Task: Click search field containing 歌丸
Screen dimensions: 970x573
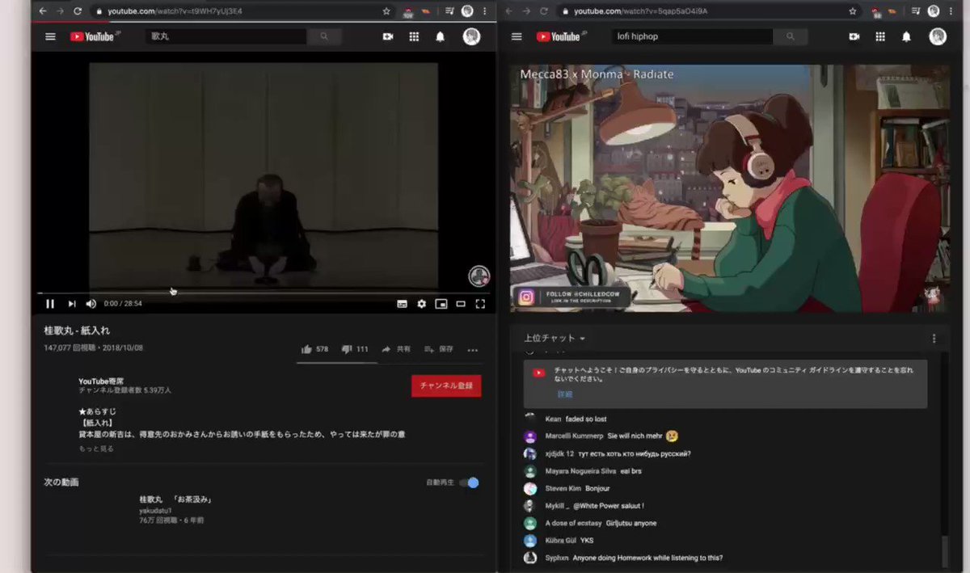Action: coord(226,36)
